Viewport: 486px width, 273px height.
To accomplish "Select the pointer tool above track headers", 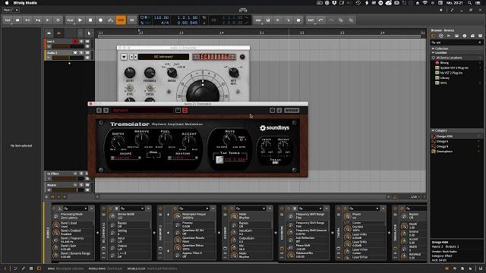I will pyautogui.click(x=90, y=33).
